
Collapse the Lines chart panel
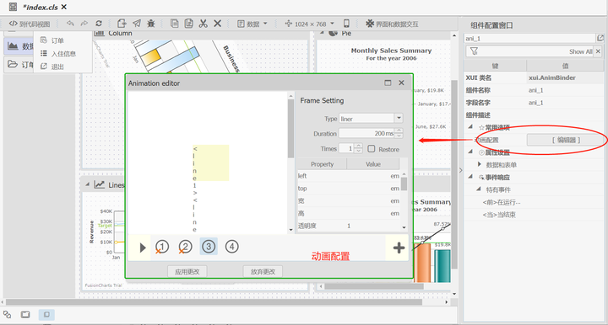[x=87, y=184]
